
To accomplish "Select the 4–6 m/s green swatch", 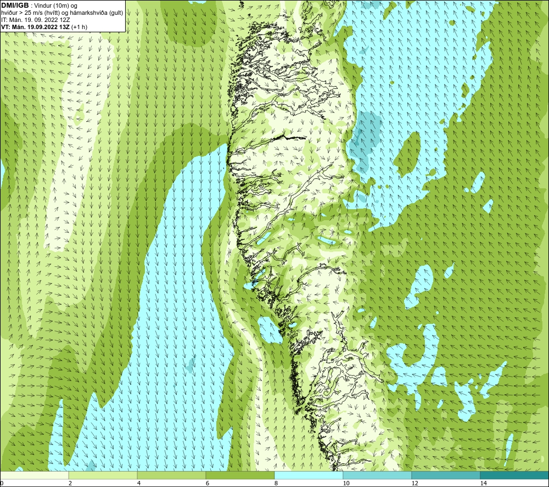I will 171,475.
